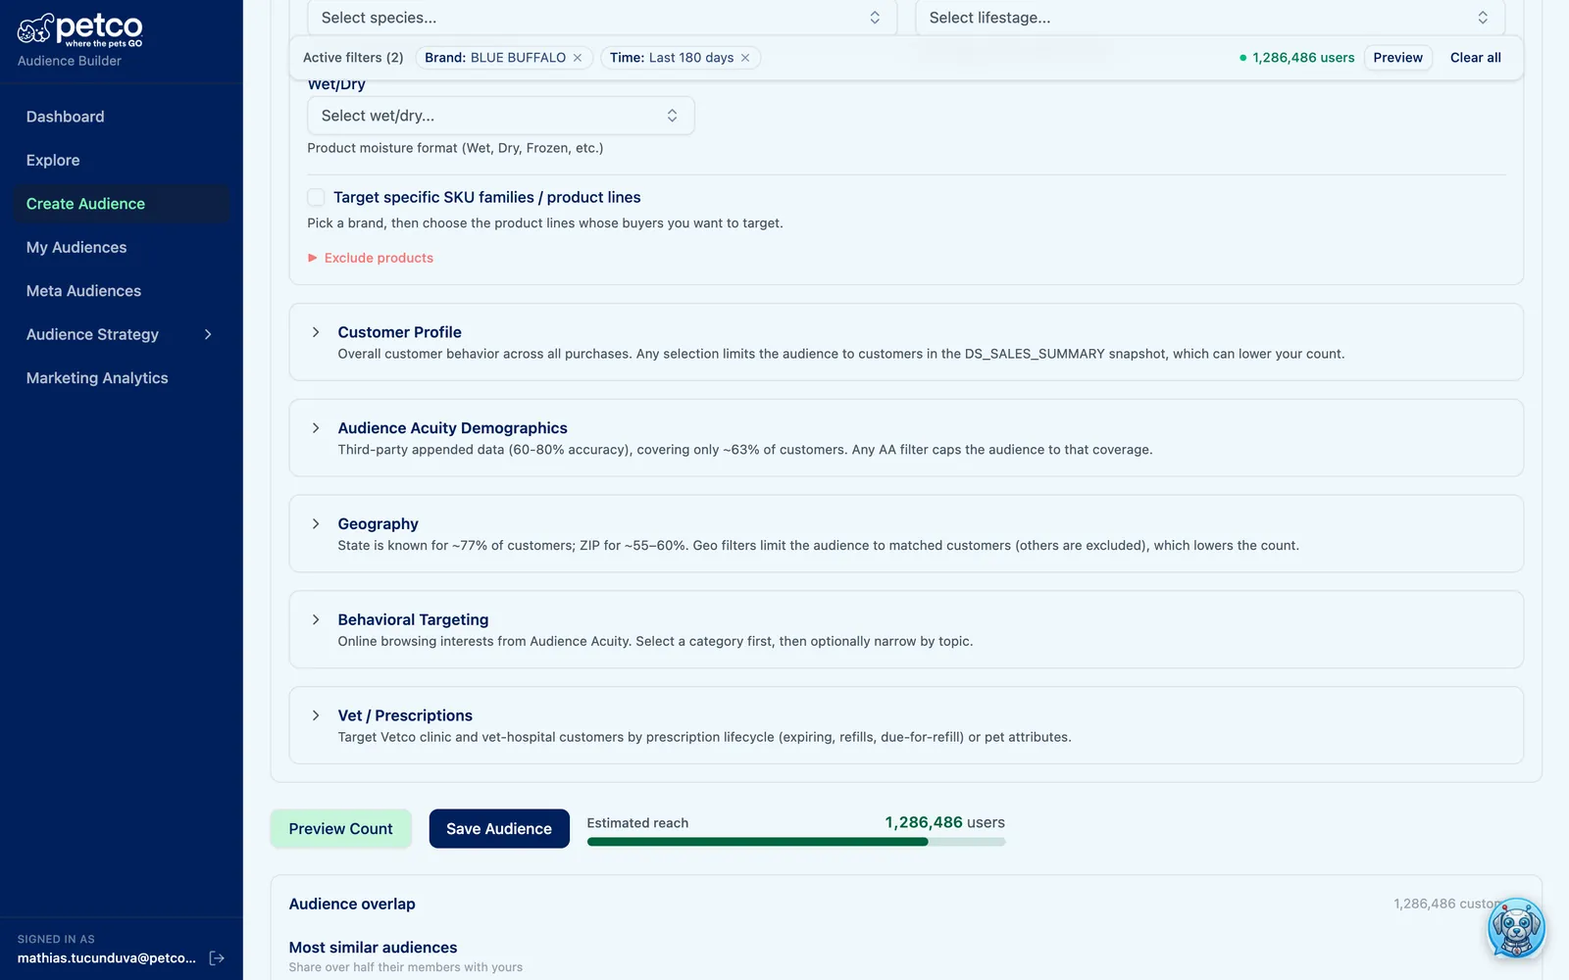Click the Product moisture format helper text

coord(455,148)
